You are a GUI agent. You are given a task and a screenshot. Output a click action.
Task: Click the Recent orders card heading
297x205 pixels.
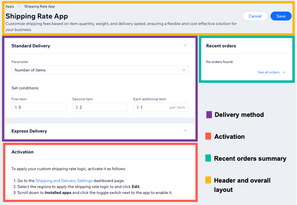point(221,46)
